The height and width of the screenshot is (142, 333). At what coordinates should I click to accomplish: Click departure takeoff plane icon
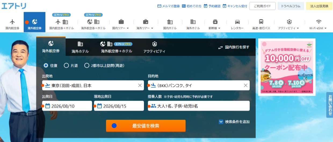tap(48, 85)
